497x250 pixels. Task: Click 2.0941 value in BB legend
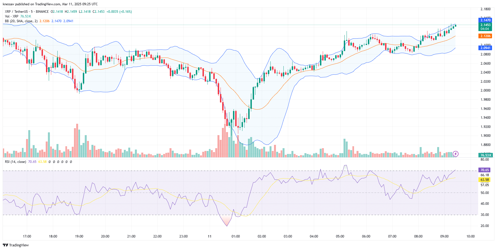click(x=68, y=21)
